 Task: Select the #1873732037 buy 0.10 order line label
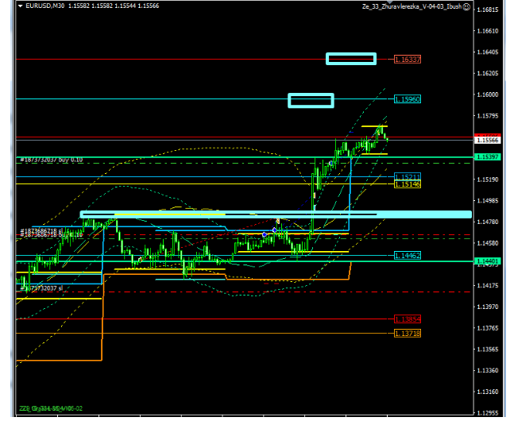(51, 160)
